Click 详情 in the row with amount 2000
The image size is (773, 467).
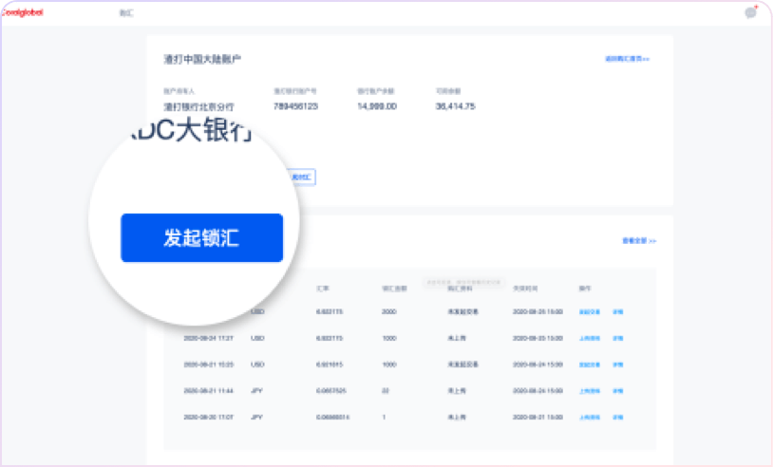[x=617, y=312]
